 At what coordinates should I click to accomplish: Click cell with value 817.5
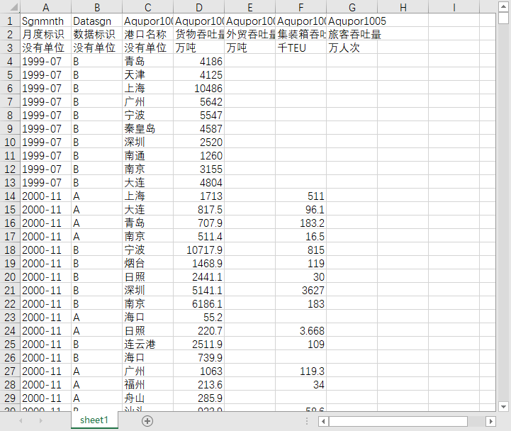(x=198, y=210)
